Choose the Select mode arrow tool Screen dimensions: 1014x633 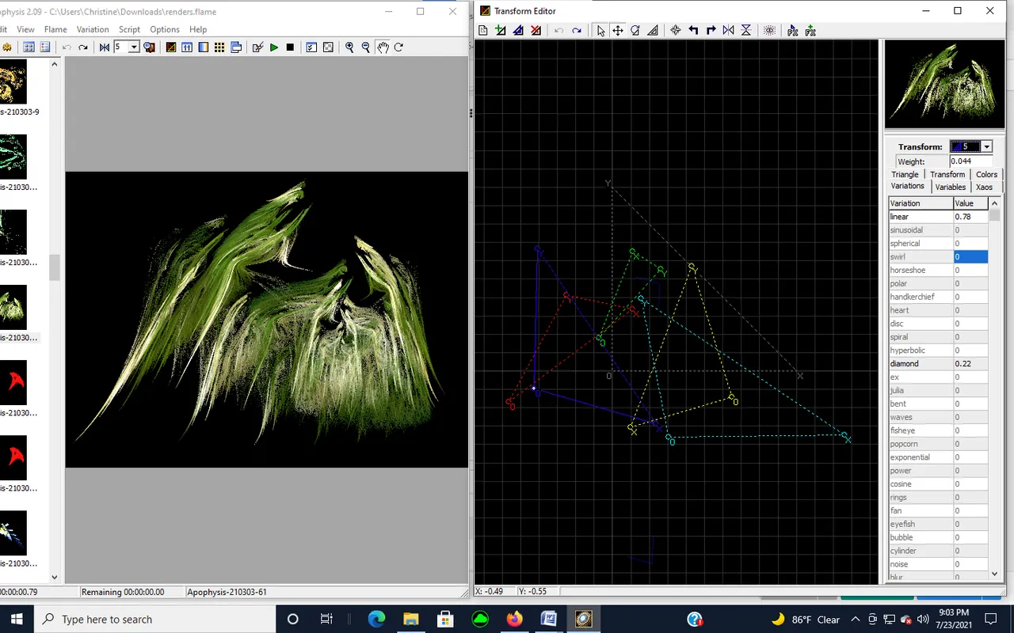(x=600, y=31)
